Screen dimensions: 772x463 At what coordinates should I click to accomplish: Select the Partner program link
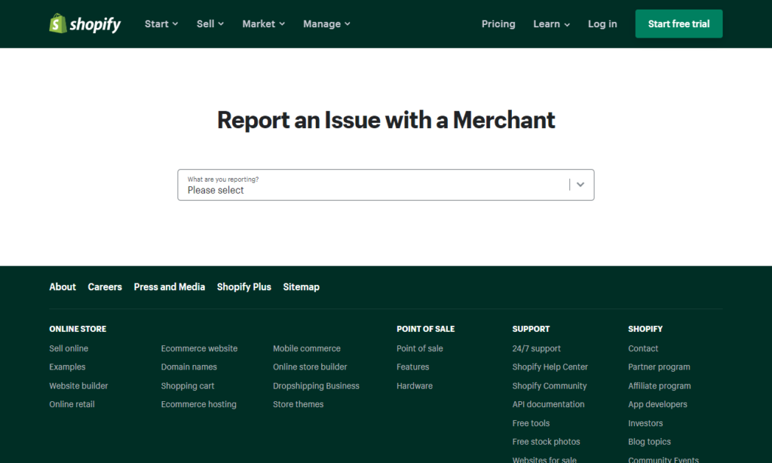click(659, 367)
